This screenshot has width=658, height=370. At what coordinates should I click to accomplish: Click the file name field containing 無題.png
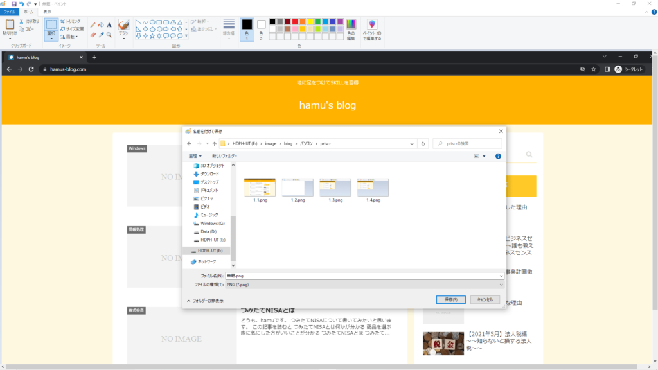364,276
